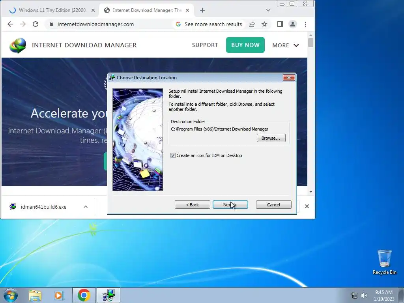Close the Internet Download Manager tab
This screenshot has height=303, width=404.
click(187, 10)
